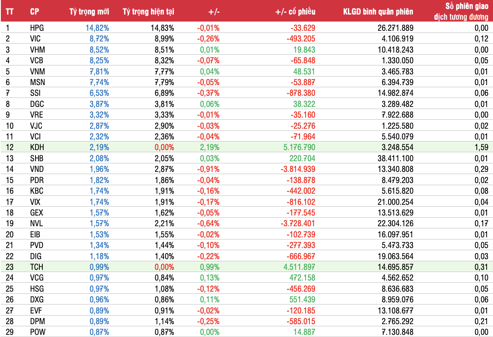
Task: Select the POW ticker cell
Action: click(x=38, y=332)
